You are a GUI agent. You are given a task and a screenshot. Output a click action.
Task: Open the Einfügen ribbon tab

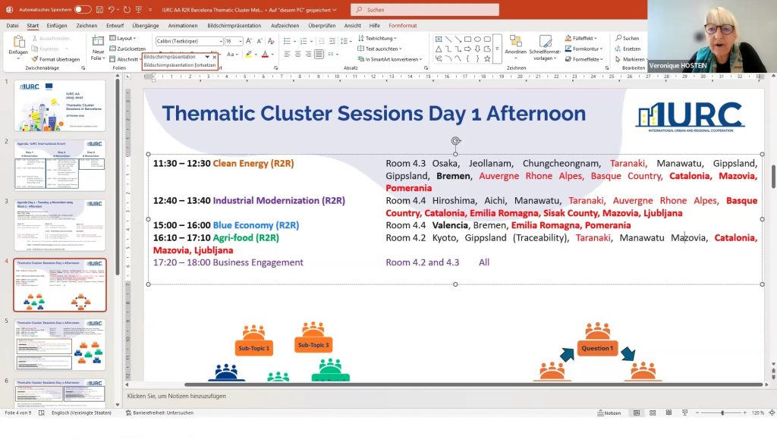tap(57, 25)
